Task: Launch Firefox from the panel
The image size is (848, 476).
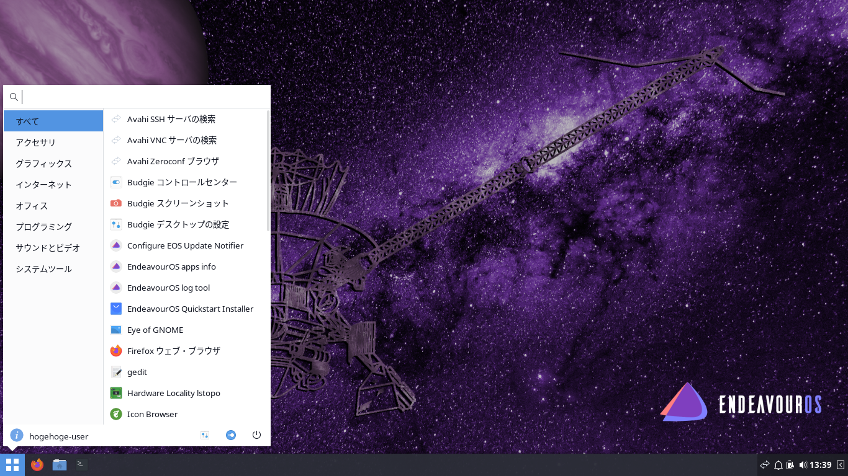Action: [37, 464]
